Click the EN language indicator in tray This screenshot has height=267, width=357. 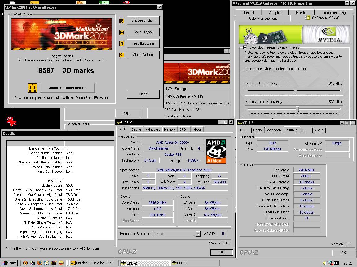tap(336, 263)
